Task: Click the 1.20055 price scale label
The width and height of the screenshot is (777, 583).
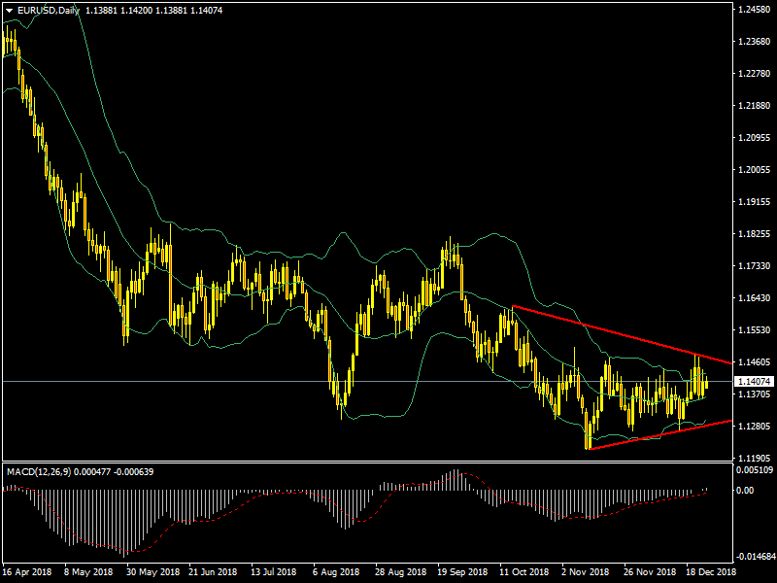Action: [753, 169]
